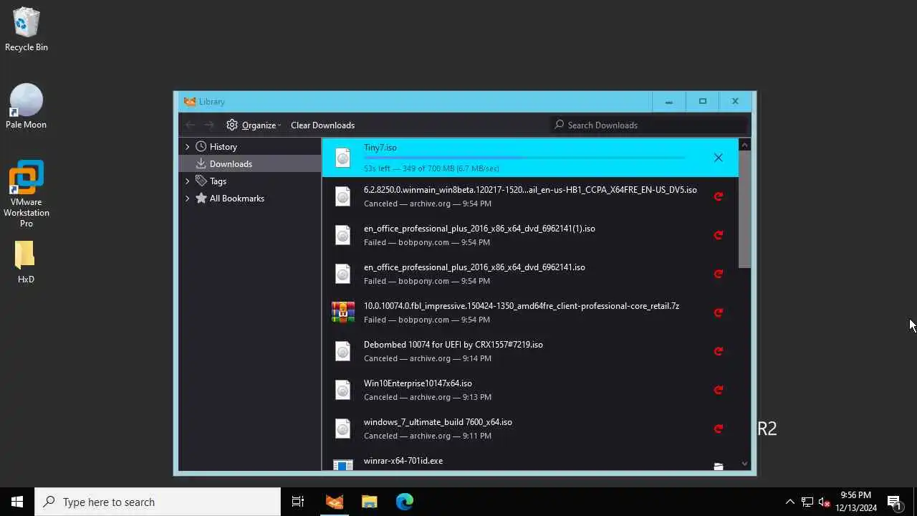Select the winrar-x64-701id.exe entry
Screen dimensions: 917x516
click(x=530, y=460)
